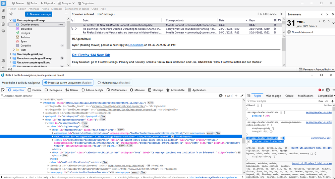Screen dimensions: 335x179
Task: Switch to the Débogueur tab
Action: point(53,90)
